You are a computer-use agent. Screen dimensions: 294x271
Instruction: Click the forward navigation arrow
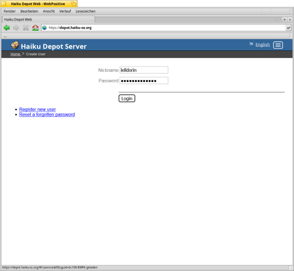click(x=16, y=28)
